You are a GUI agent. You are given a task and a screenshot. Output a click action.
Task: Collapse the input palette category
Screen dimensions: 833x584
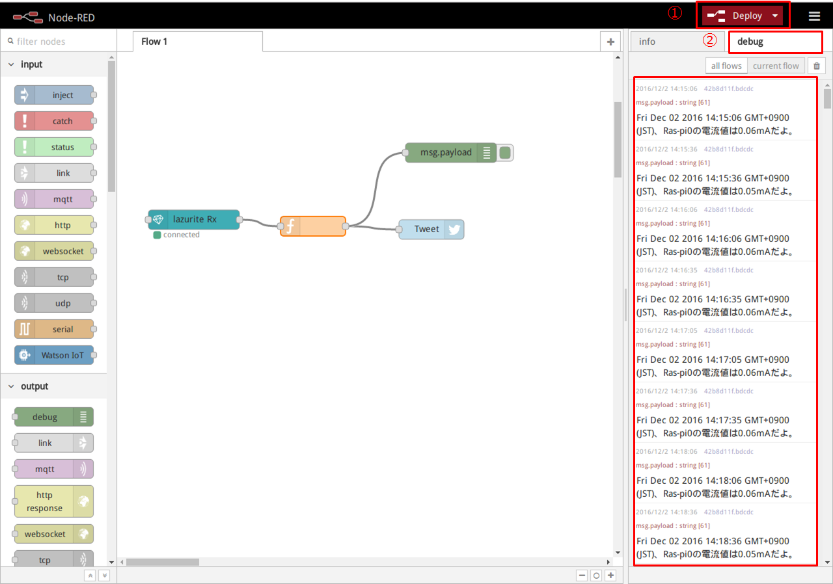click(53, 64)
